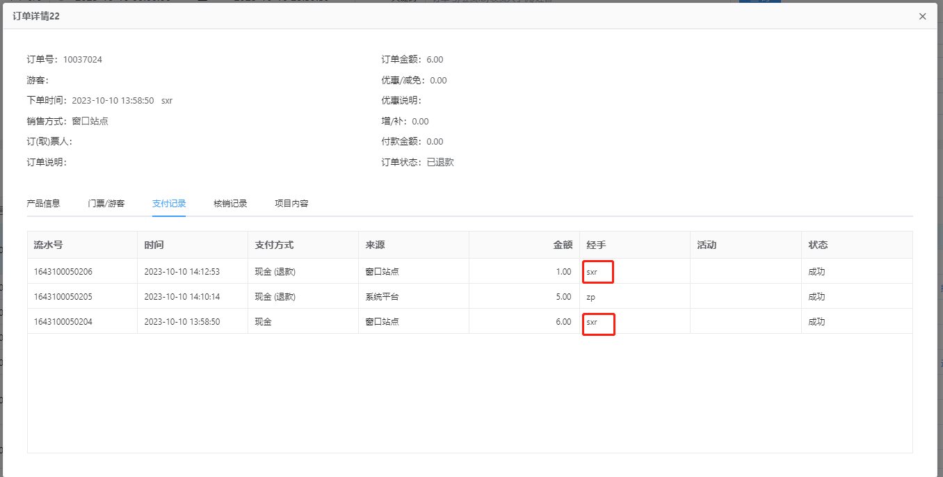The image size is (943, 477).
Task: Switch to the 项目内容 tab
Action: (x=291, y=204)
